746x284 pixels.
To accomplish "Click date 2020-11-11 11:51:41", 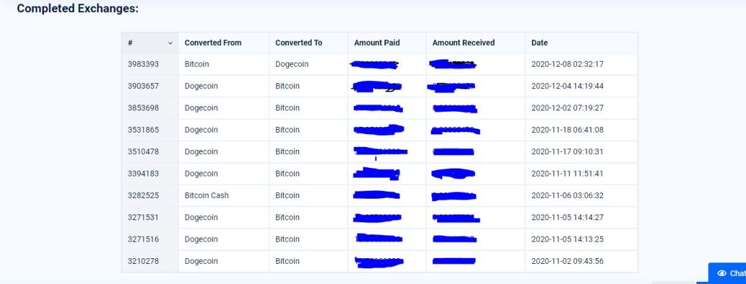I will (567, 174).
